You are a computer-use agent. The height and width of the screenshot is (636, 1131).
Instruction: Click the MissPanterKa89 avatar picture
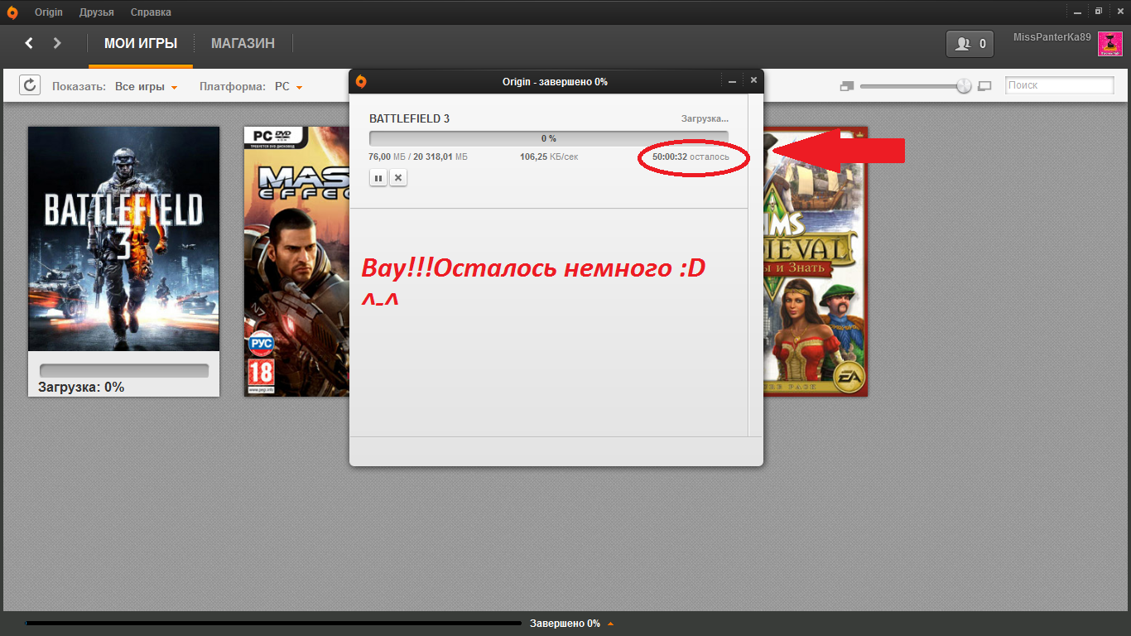(x=1109, y=44)
